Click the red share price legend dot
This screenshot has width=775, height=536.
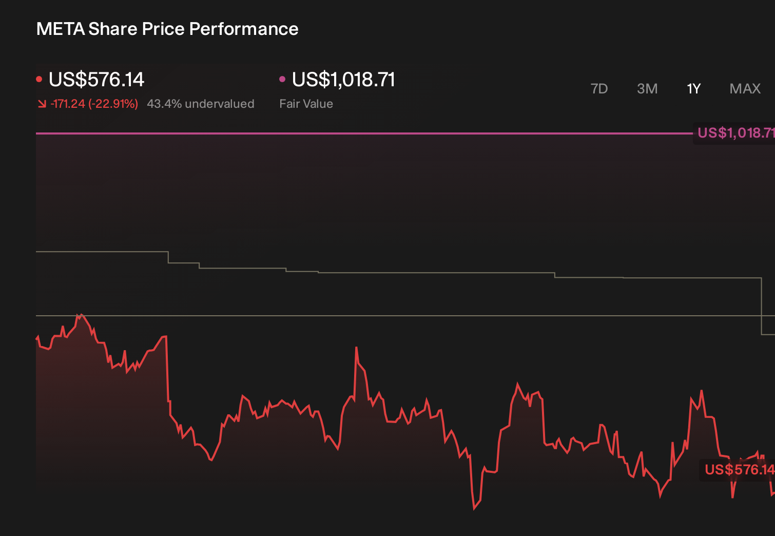point(39,79)
